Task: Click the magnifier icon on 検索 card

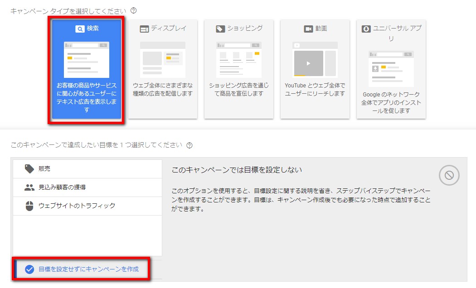Action: pyautogui.click(x=80, y=29)
